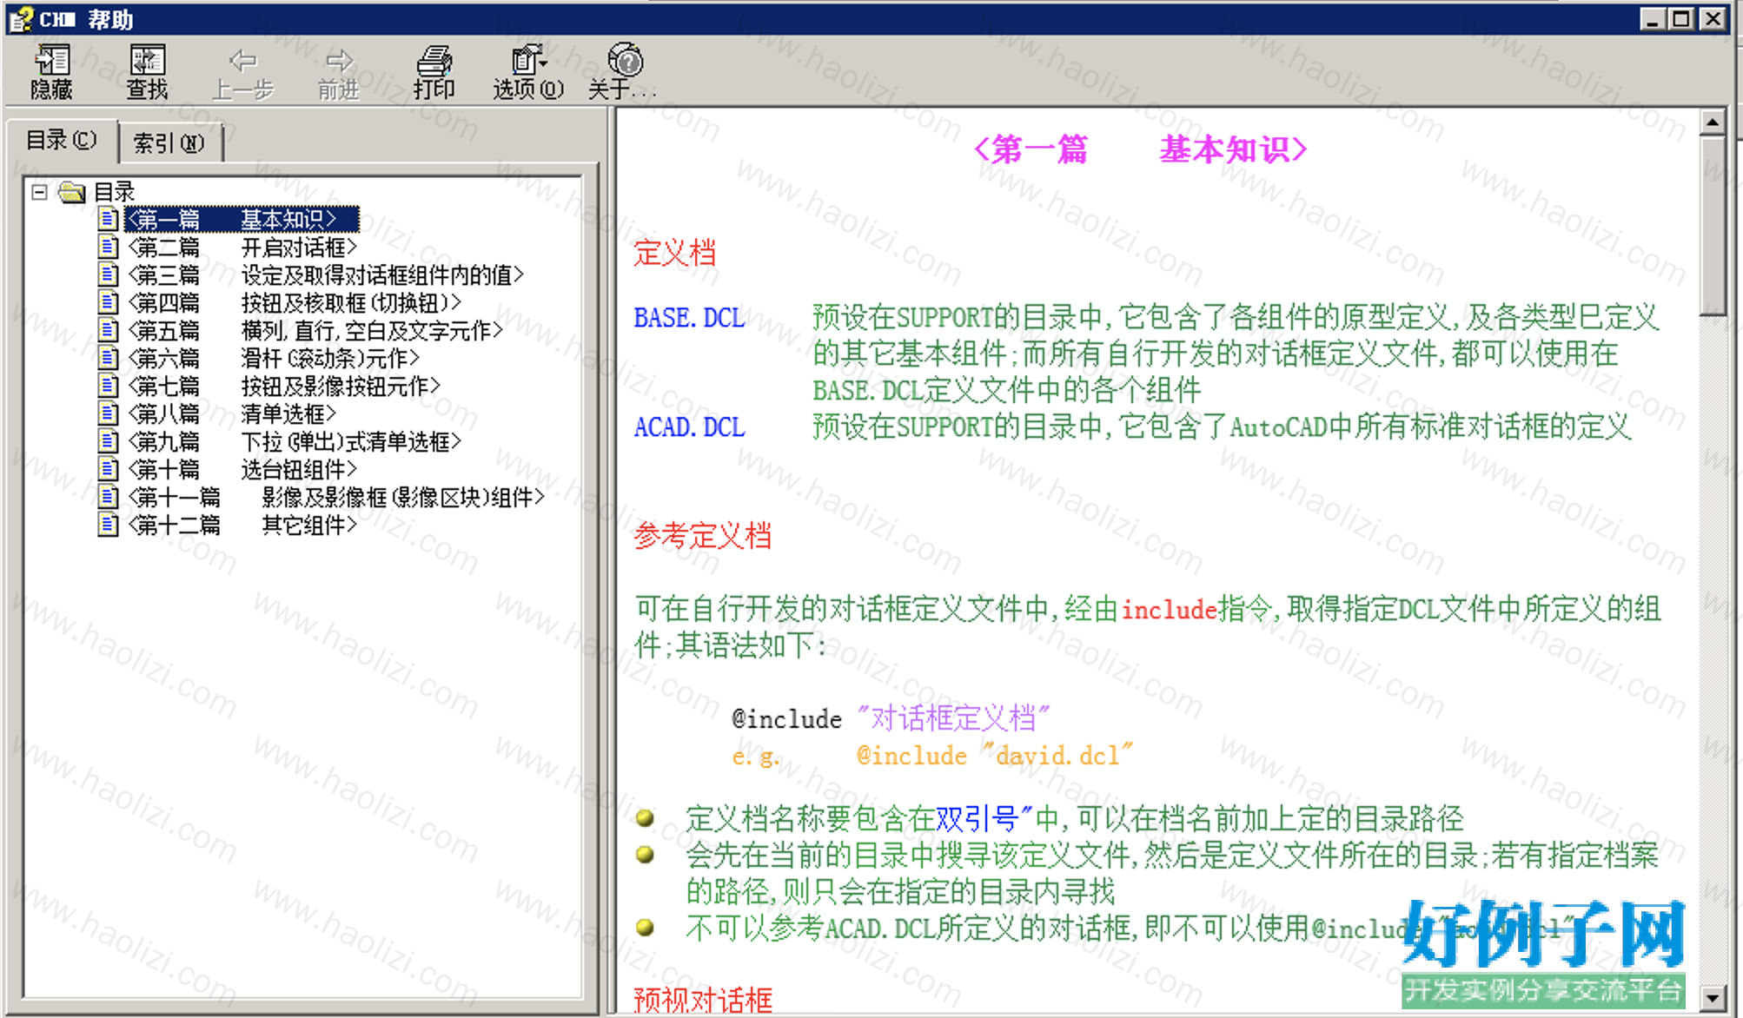Minimize the CHM 帮助 window
The height and width of the screenshot is (1018, 1743).
coord(1654,18)
